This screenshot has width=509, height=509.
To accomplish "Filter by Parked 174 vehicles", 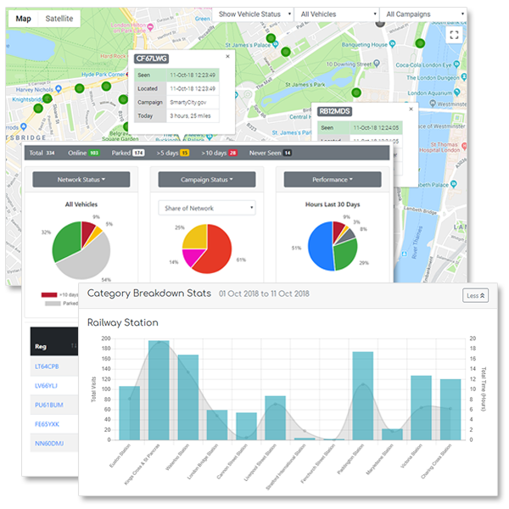I will pyautogui.click(x=128, y=153).
